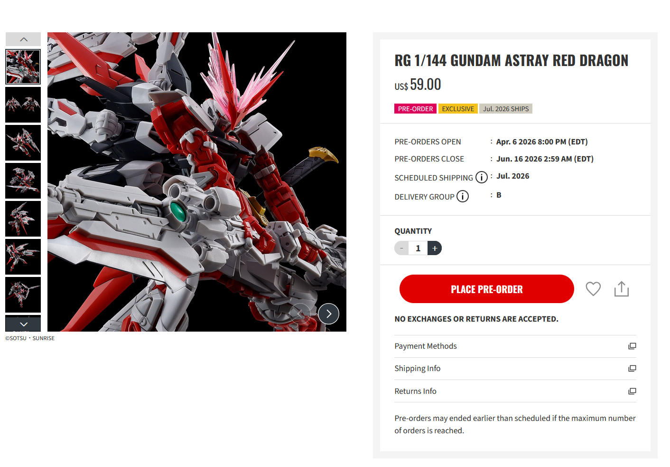
Task: Show next product image with right arrow
Action: (329, 314)
